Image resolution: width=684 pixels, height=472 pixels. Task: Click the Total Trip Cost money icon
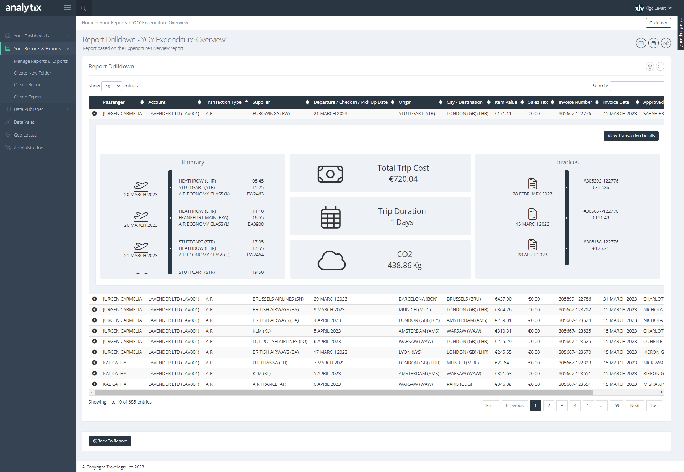(x=330, y=174)
